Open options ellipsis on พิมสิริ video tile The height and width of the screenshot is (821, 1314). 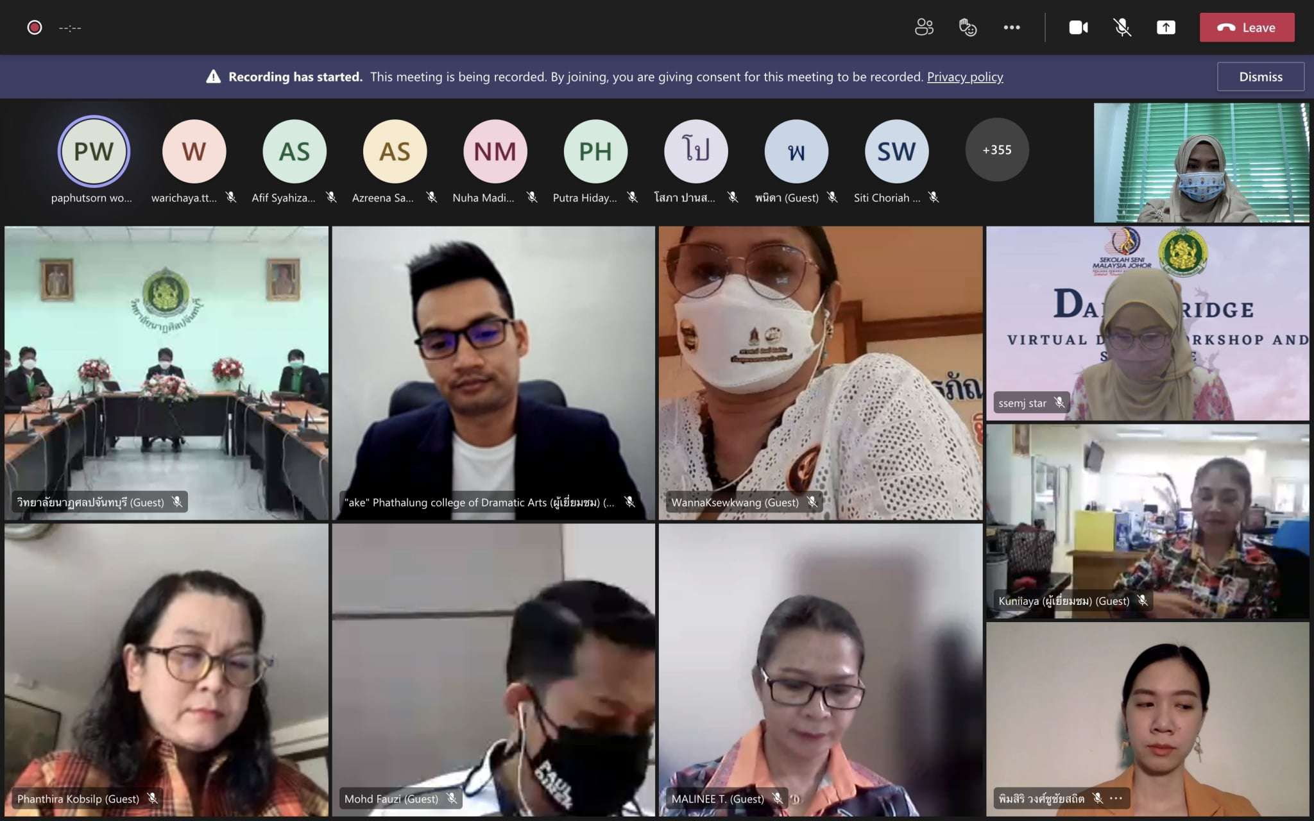click(x=1116, y=799)
